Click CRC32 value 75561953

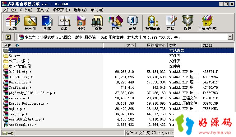pos(210,109)
